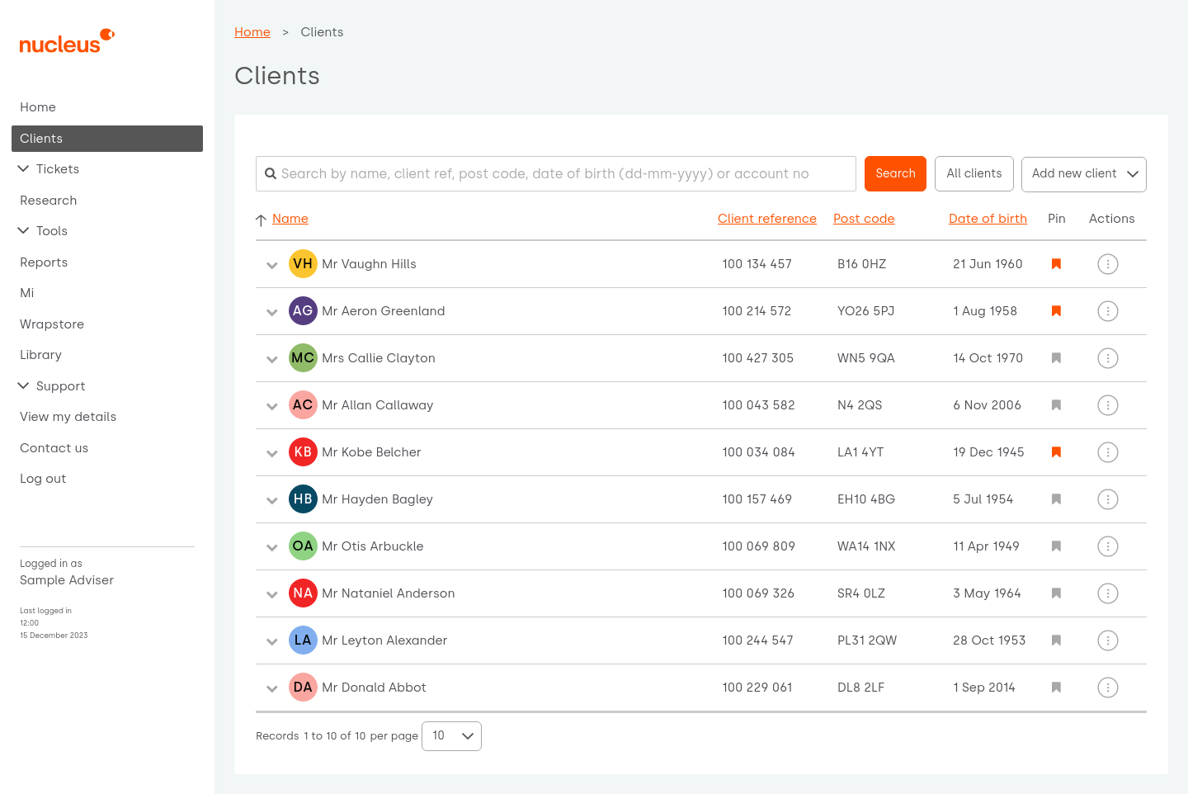Open actions menu for Mr Hayden Bagley
Screen dimensions: 1188x794
tap(1108, 499)
